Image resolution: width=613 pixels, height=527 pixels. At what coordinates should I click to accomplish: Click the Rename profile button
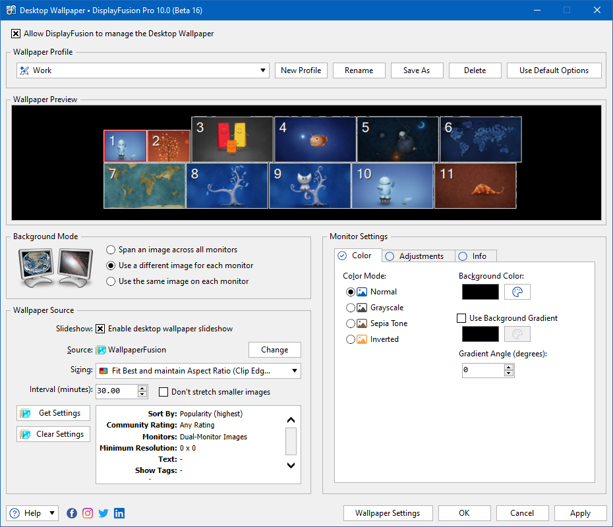(x=359, y=70)
